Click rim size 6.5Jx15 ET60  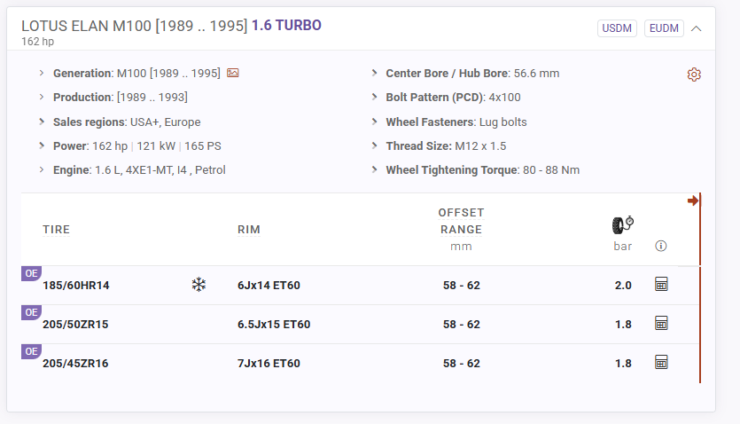point(274,325)
